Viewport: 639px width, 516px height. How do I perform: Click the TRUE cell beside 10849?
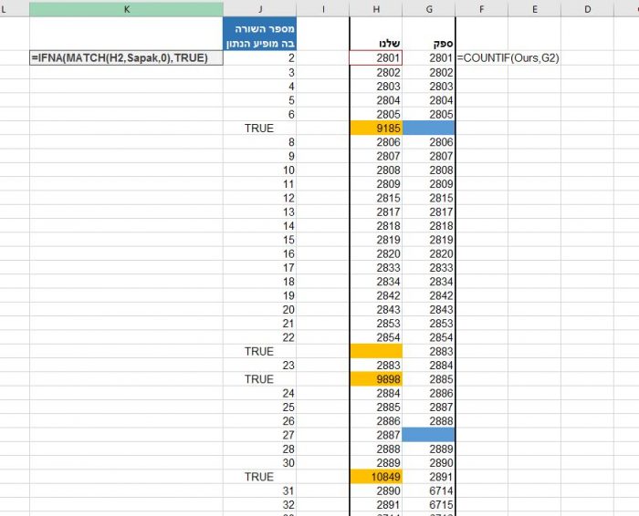click(x=259, y=477)
